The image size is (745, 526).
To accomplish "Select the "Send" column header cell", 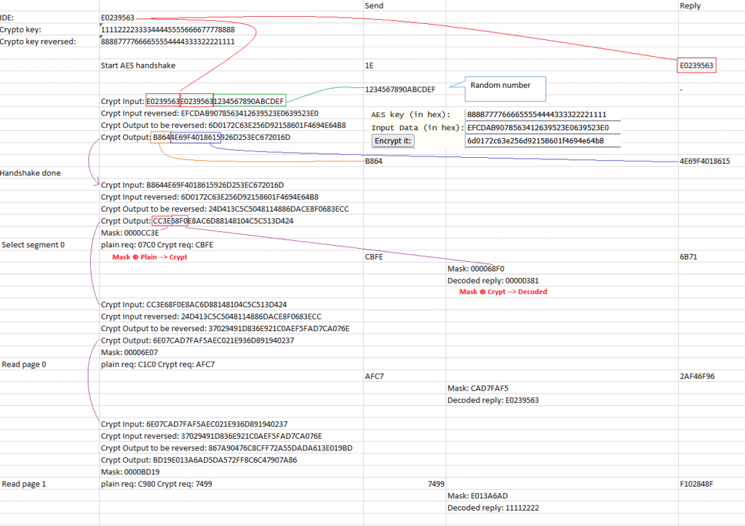I will pyautogui.click(x=374, y=6).
